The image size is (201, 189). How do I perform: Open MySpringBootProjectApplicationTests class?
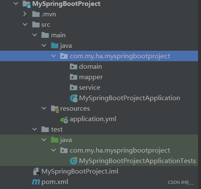(x=137, y=161)
